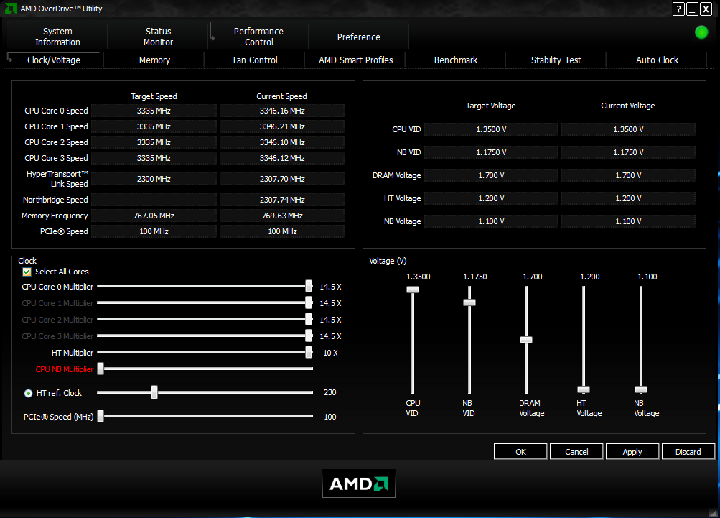Click the HT ref. Clock slider handle
The width and height of the screenshot is (720, 518).
pos(154,392)
